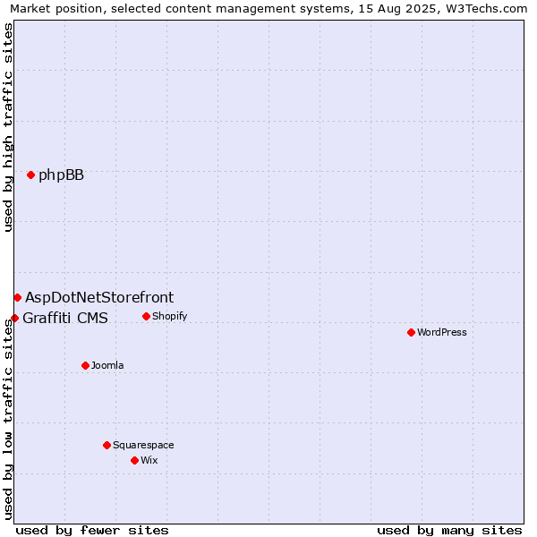Image resolution: width=537 pixels, height=537 pixels.
Task: Click the 'used by low traffic sites' axis label
Action: (x=7, y=420)
